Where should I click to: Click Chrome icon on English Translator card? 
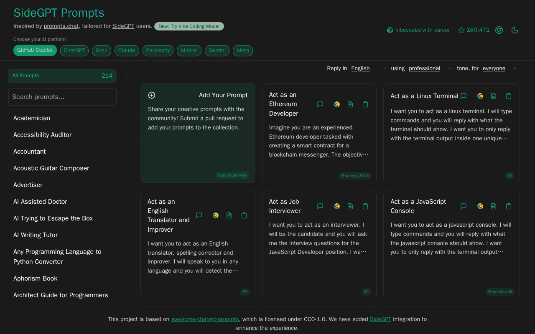pyautogui.click(x=216, y=215)
